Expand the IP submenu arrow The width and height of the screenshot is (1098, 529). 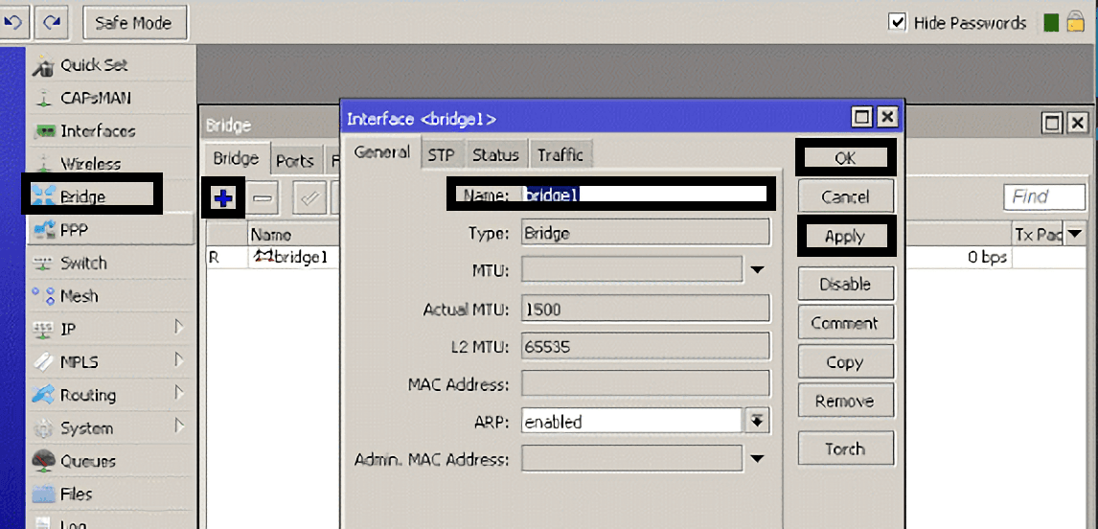pyautogui.click(x=179, y=327)
